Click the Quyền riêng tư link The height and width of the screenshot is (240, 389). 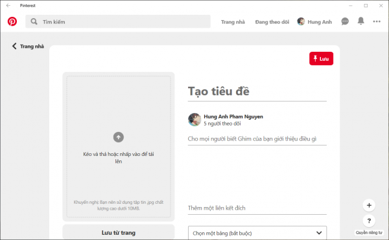(x=369, y=233)
